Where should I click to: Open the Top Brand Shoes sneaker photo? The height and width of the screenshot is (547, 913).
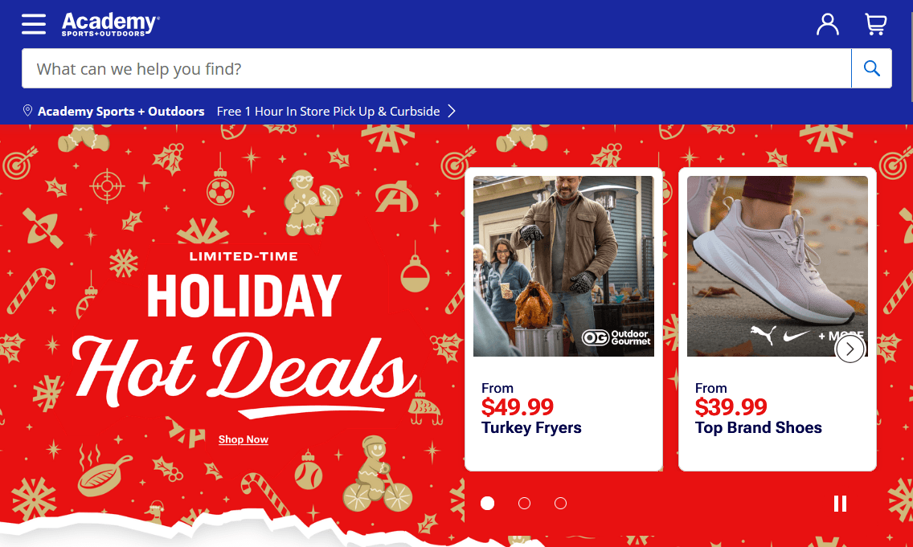[x=776, y=266]
